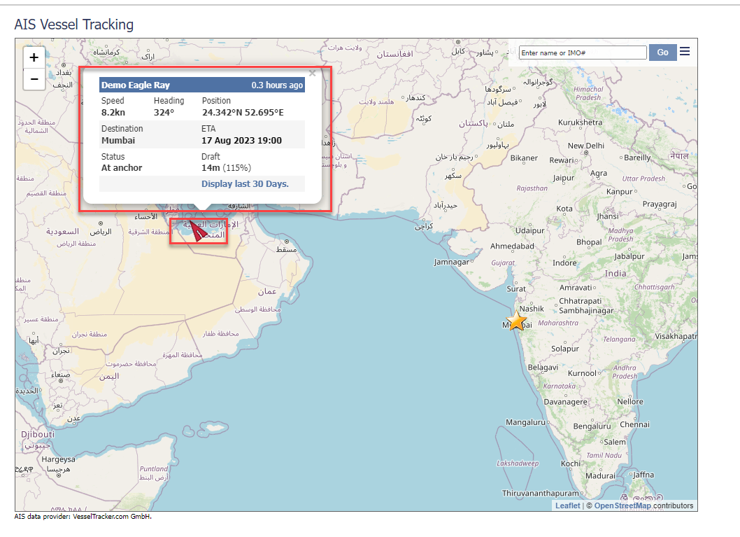
Task: Click the Tamil Nadu state label
Action: (604, 455)
